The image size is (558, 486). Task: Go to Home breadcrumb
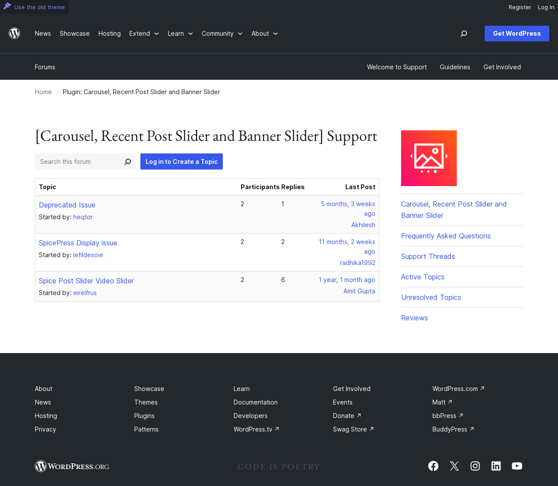tap(43, 92)
